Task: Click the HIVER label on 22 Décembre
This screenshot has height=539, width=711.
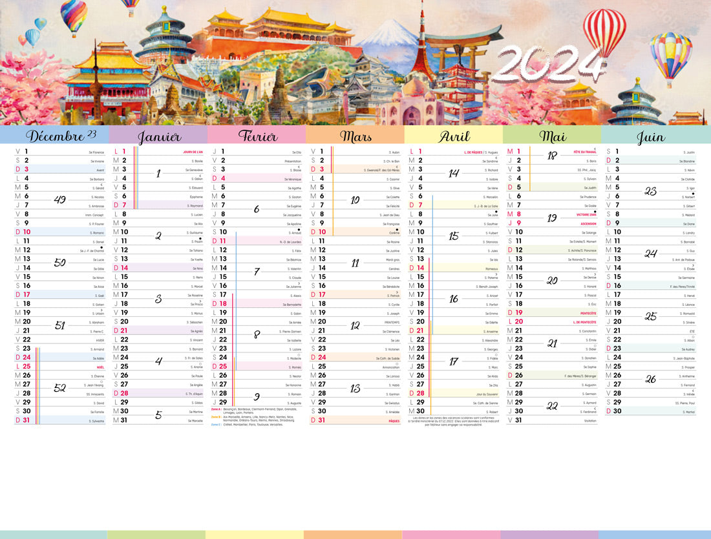Action: pos(100,341)
